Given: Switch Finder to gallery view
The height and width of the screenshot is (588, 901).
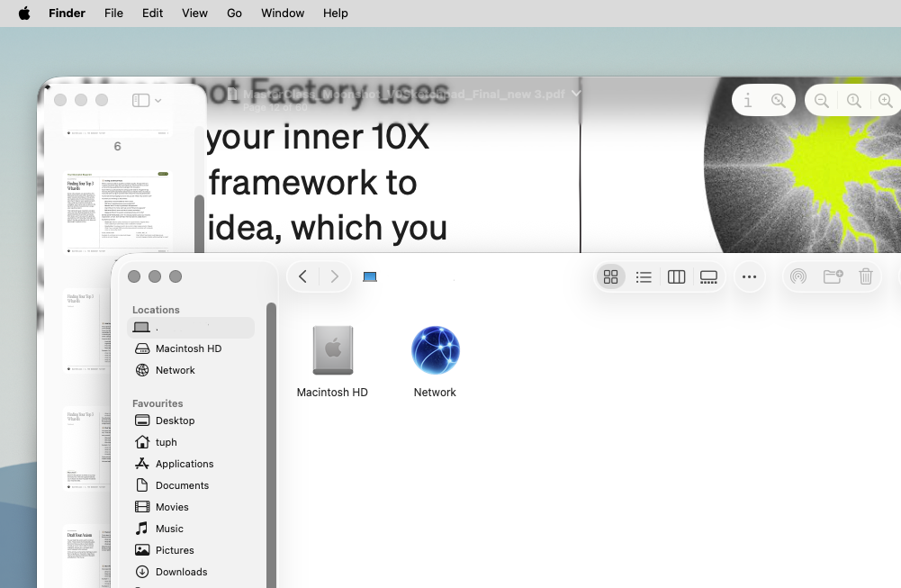Looking at the screenshot, I should coord(708,277).
